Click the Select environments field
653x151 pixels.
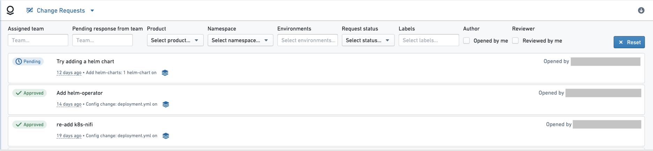[x=308, y=40]
